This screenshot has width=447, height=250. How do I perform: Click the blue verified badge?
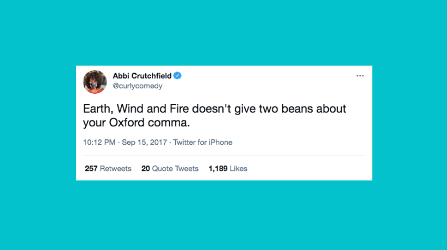click(x=177, y=75)
